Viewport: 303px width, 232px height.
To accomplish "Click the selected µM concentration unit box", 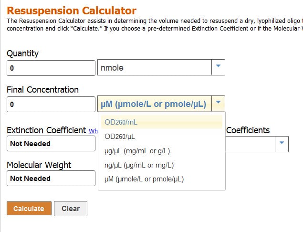I will pos(154,104).
